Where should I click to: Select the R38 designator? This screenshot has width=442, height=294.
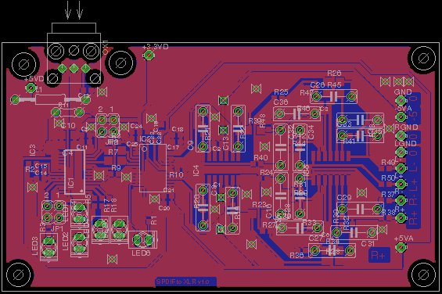pyautogui.click(x=388, y=213)
